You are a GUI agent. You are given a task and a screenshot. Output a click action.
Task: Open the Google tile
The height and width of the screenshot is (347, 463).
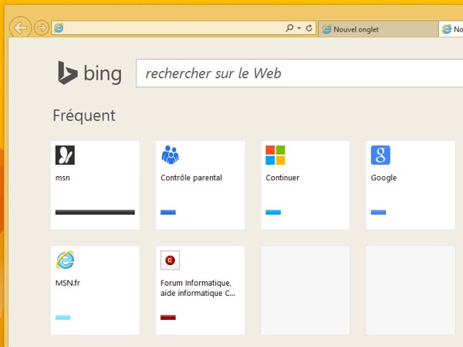[411, 185]
